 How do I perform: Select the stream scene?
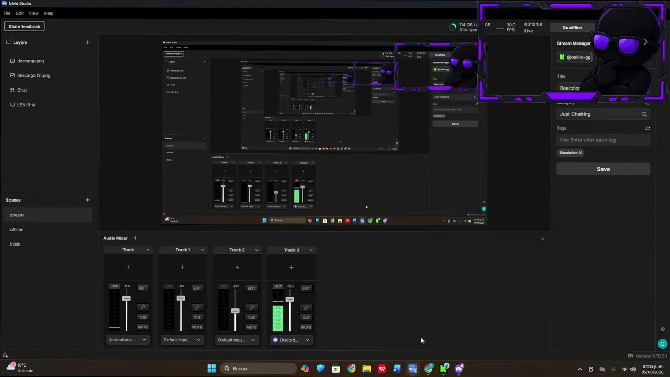tap(47, 215)
